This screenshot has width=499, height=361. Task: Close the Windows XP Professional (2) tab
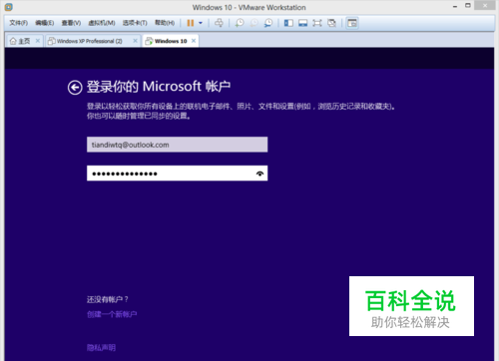(135, 41)
